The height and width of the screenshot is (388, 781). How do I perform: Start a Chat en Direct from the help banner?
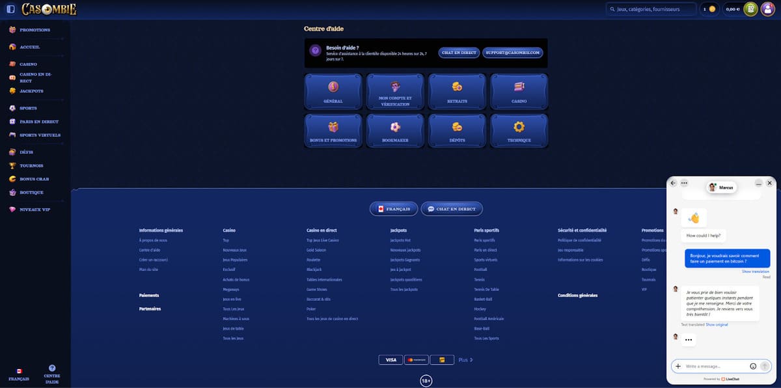458,52
